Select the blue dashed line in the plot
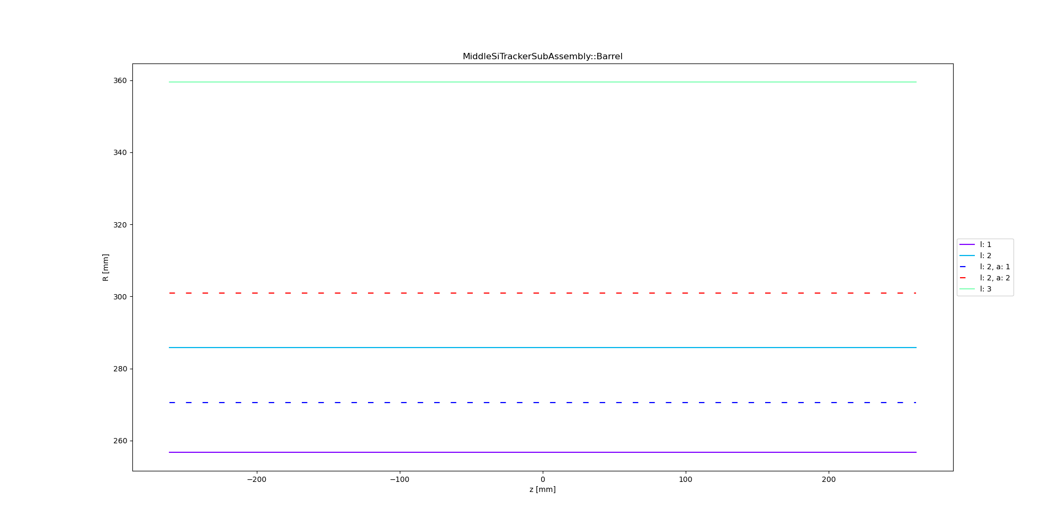The height and width of the screenshot is (529, 1059). [535, 403]
